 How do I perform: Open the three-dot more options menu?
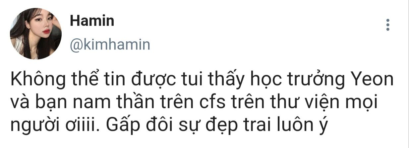point(388,25)
